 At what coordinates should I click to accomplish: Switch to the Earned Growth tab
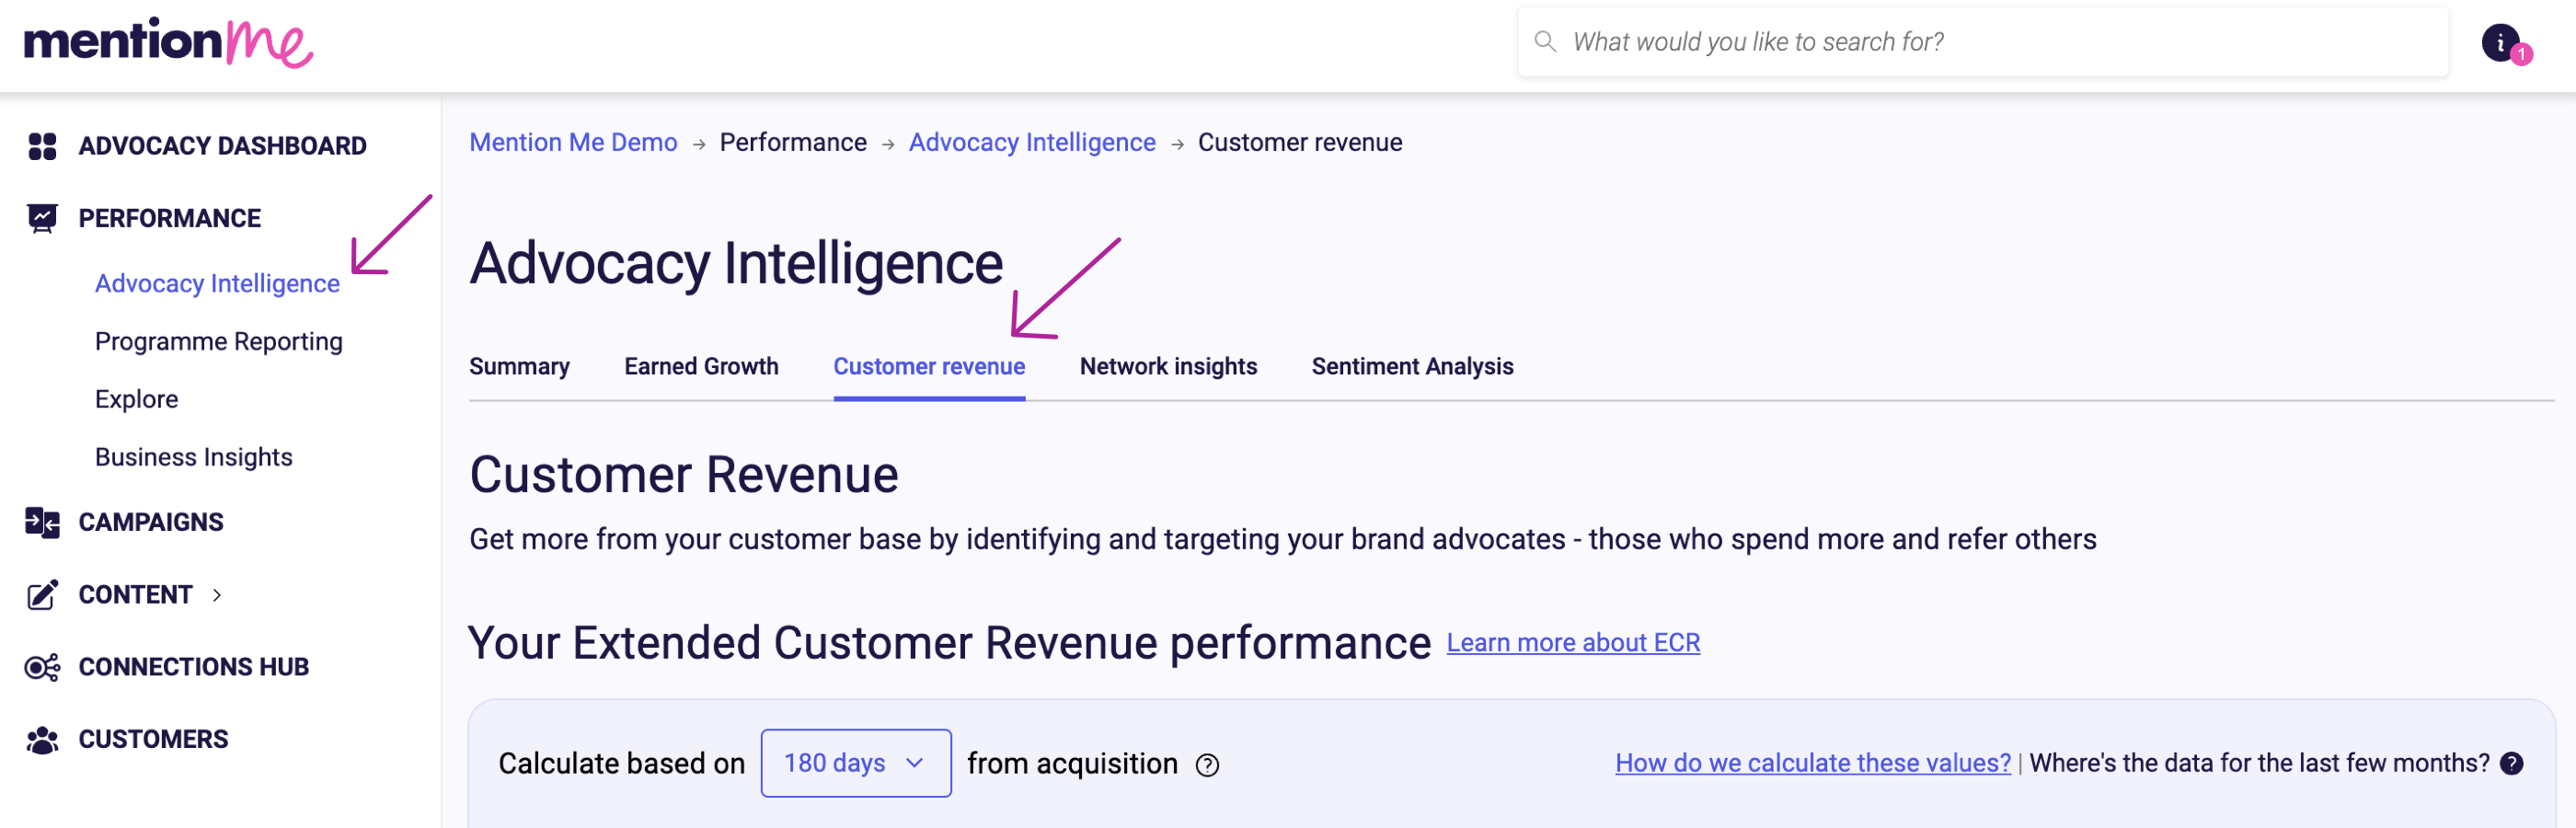pos(701,366)
